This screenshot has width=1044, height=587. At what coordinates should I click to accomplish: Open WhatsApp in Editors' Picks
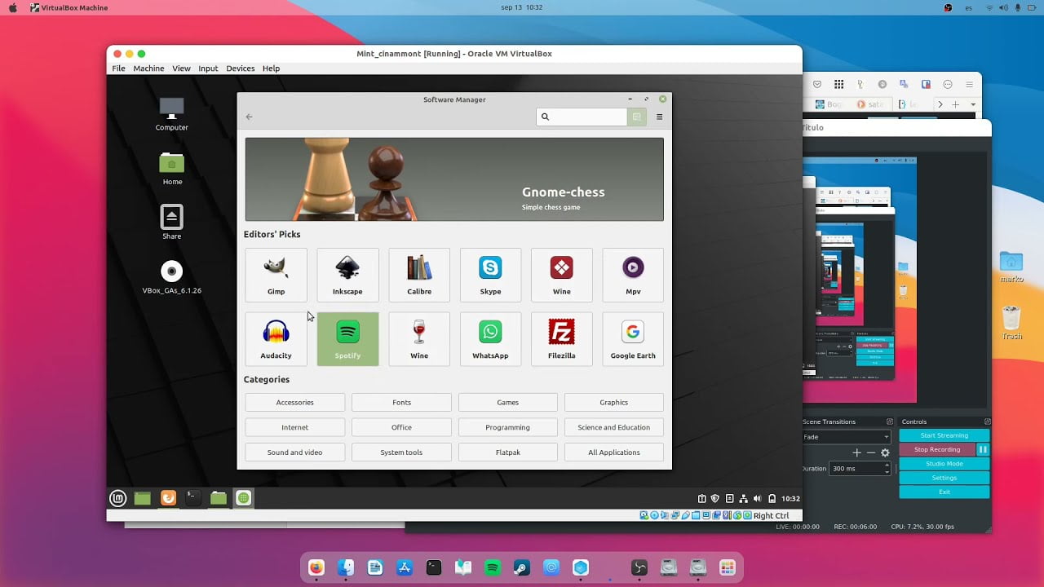(490, 339)
